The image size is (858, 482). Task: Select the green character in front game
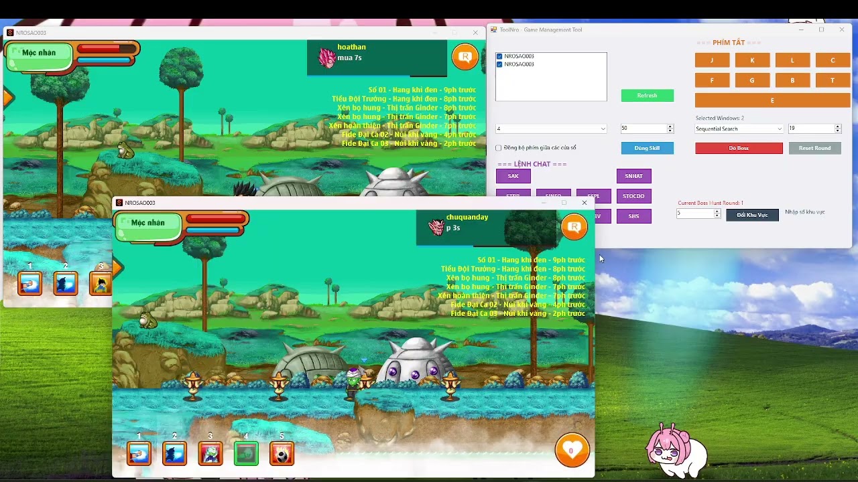point(352,383)
